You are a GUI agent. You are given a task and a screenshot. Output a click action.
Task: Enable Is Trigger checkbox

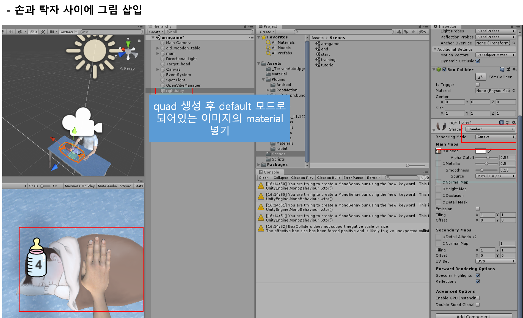pyautogui.click(x=478, y=85)
